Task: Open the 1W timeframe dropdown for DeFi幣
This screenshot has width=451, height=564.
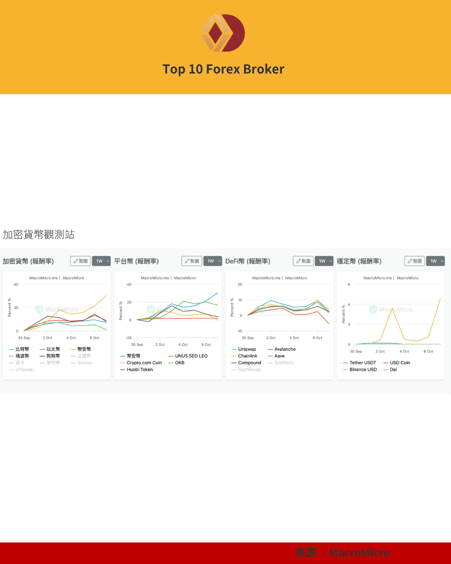Action: (x=324, y=261)
